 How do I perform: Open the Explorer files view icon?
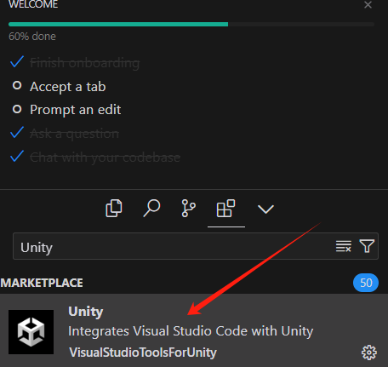click(114, 209)
